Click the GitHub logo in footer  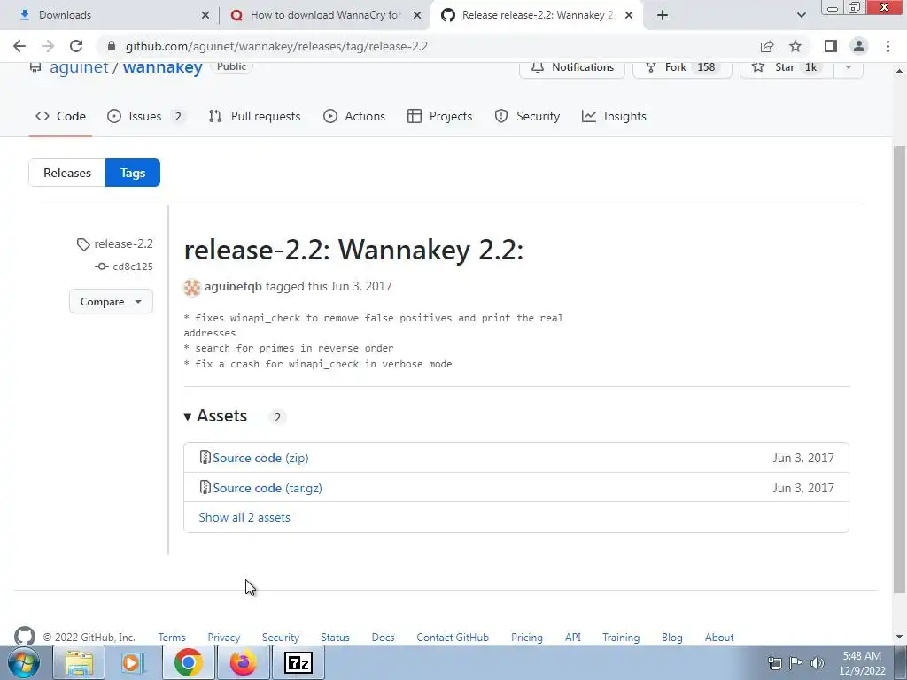tap(24, 636)
